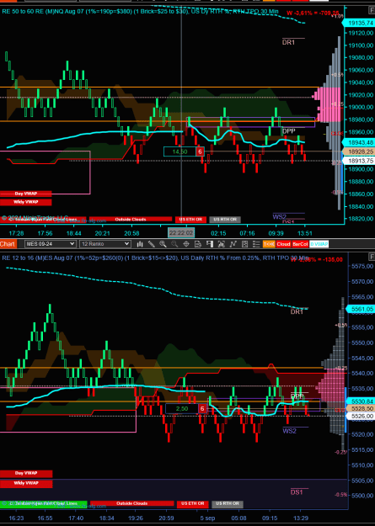The image size is (375, 526).
Task: Open the chart properties list icon
Action: [x=256, y=244]
